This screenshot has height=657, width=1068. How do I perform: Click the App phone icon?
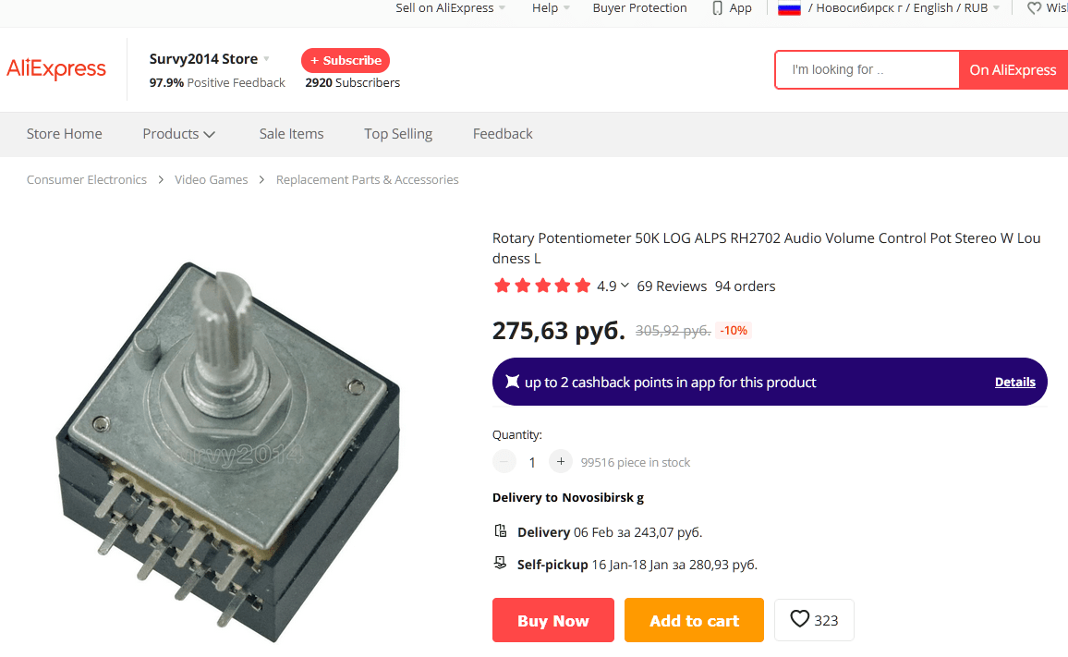pos(718,8)
